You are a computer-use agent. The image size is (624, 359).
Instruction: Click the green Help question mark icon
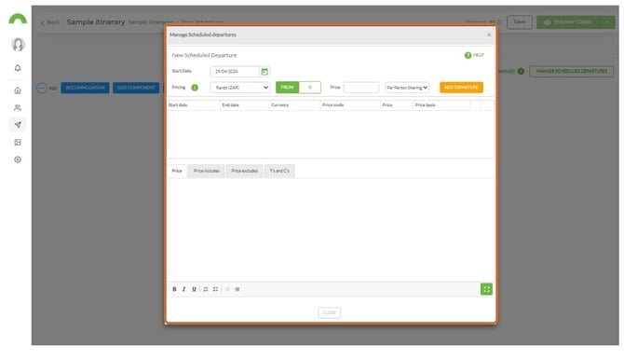[468, 55]
